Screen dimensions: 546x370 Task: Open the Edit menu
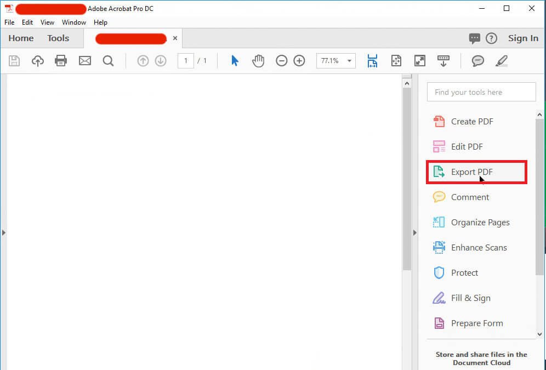[27, 22]
